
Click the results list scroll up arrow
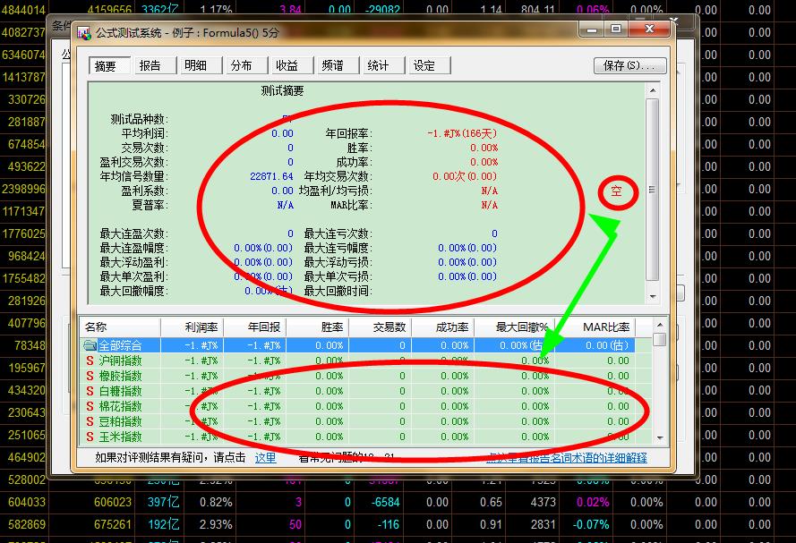[659, 325]
